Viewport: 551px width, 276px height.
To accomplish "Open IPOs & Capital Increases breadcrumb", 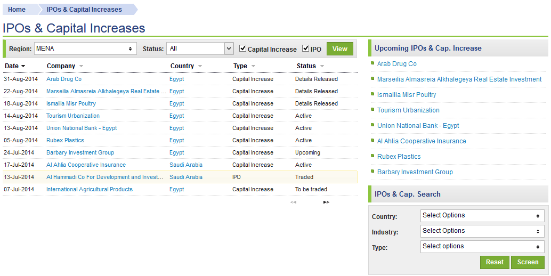I will [84, 10].
